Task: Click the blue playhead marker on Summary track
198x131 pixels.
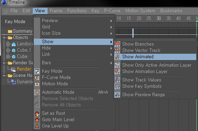Action: (133, 33)
